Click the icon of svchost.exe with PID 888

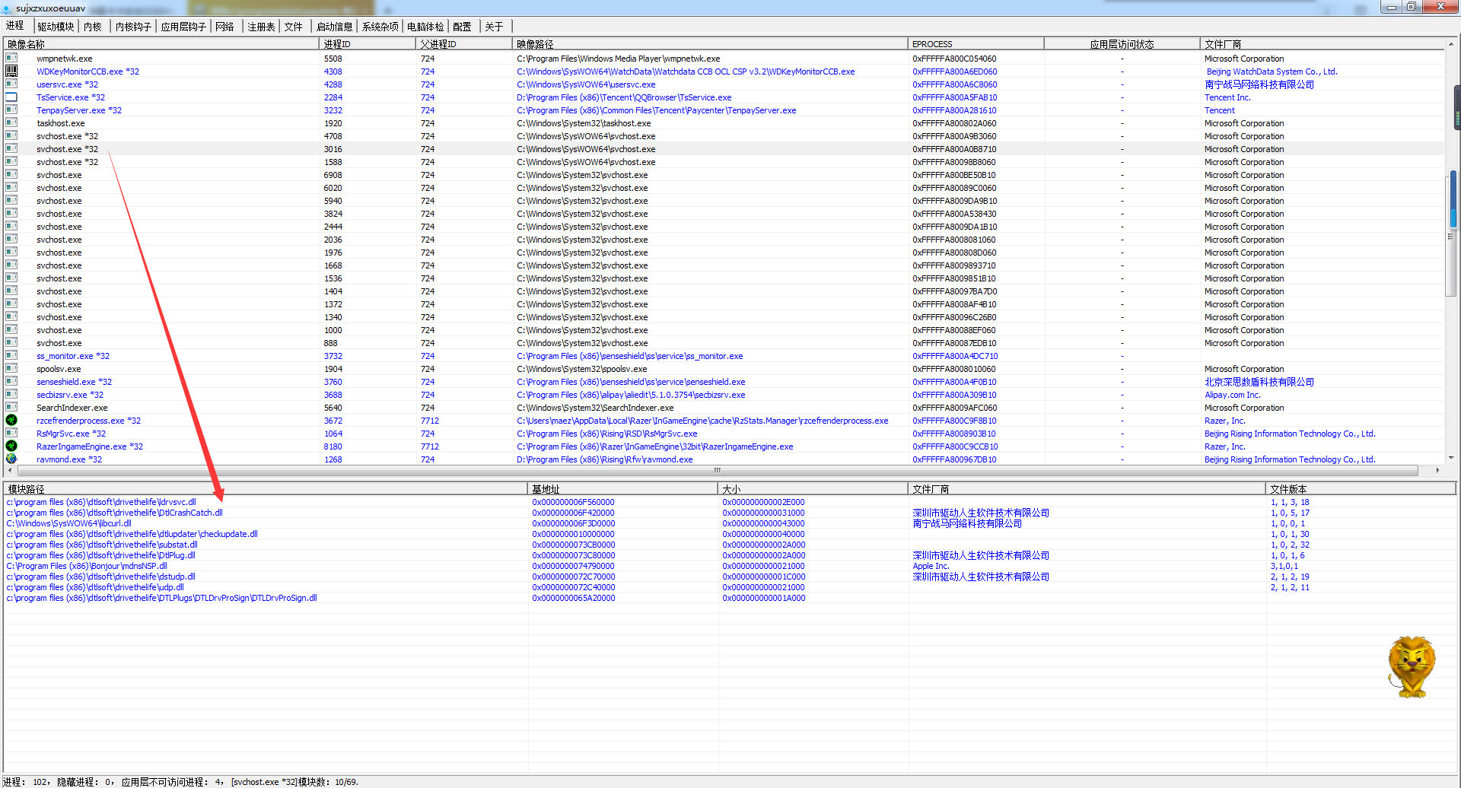11,343
